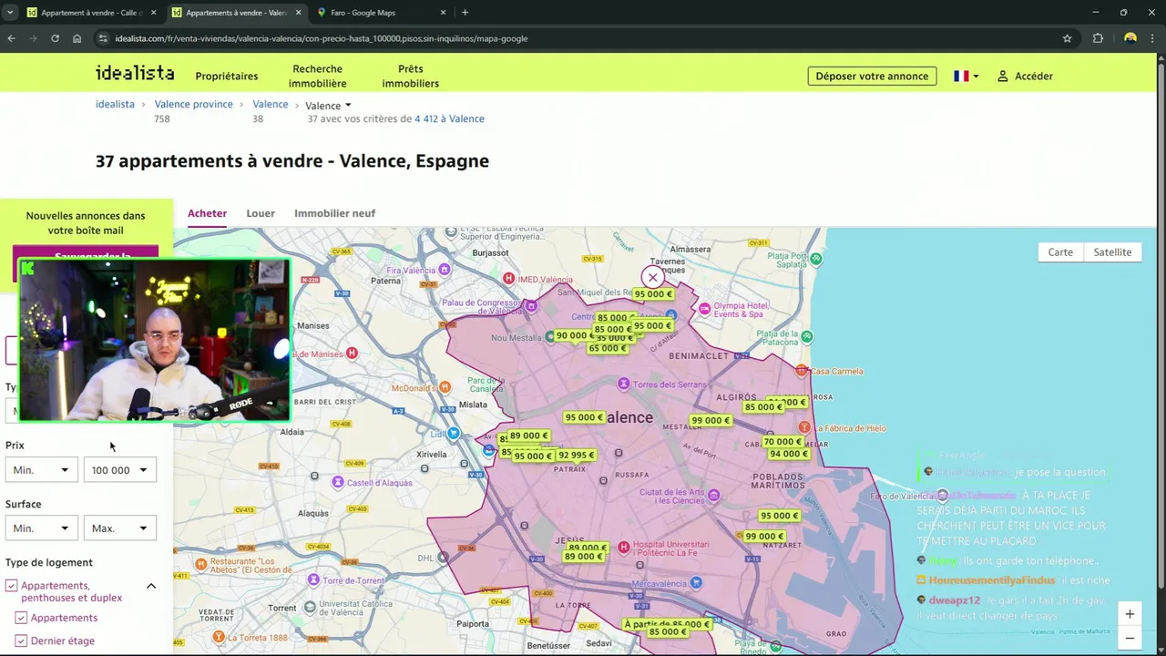Open idealista breadcrumb link
Viewport: 1166px width, 656px height.
coord(115,105)
